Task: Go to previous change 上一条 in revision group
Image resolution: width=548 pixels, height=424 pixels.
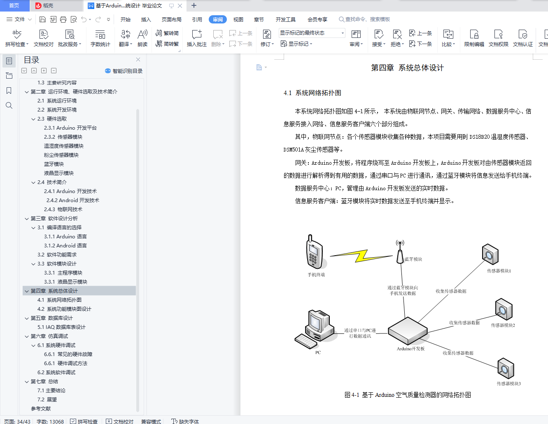Action: (420, 33)
